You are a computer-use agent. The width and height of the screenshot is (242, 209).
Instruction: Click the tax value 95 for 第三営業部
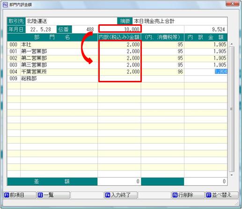click(162, 65)
